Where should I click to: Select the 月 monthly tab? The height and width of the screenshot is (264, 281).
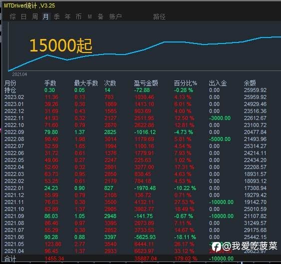[46, 16]
